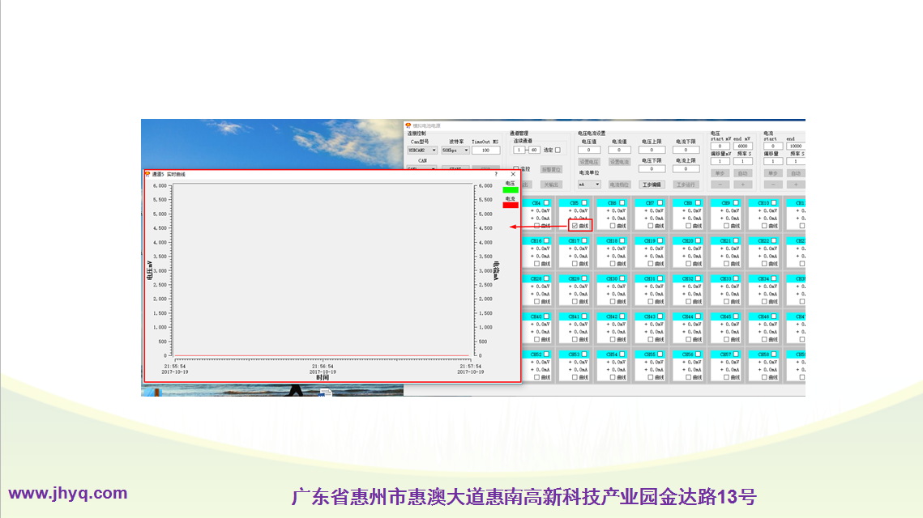Enable the 监控 checkbox
This screenshot has width=923, height=518.
pyautogui.click(x=516, y=169)
